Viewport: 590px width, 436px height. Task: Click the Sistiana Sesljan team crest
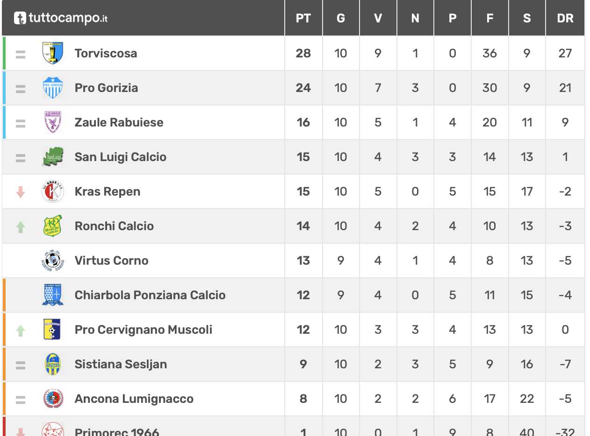tap(52, 364)
